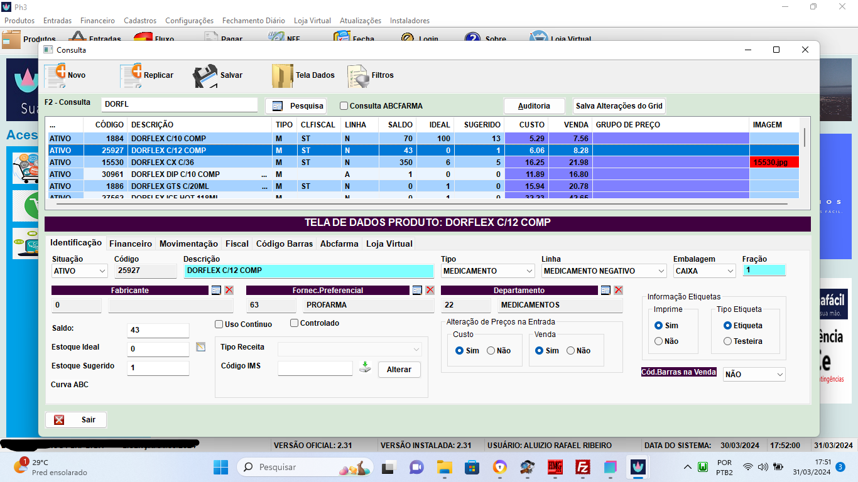The height and width of the screenshot is (482, 858).
Task: Open Fechamento Diário menu
Action: pos(253,21)
